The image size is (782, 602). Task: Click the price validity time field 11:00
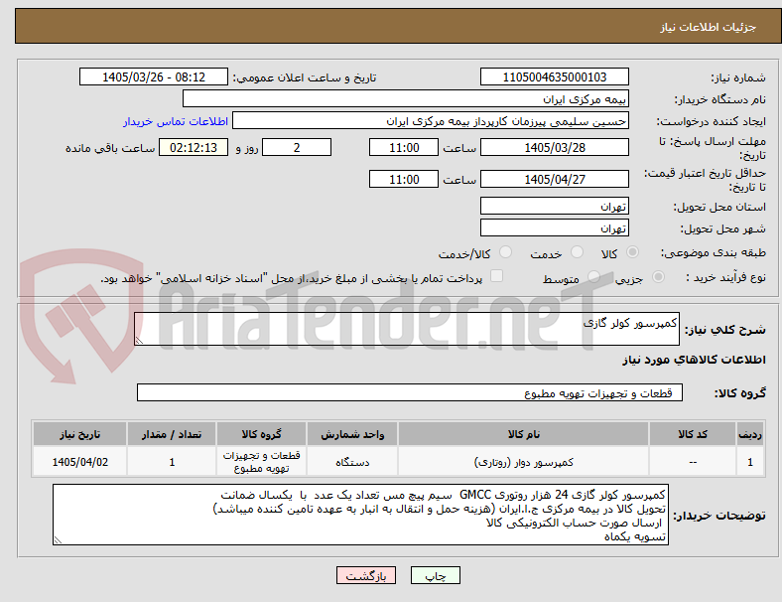coord(404,179)
